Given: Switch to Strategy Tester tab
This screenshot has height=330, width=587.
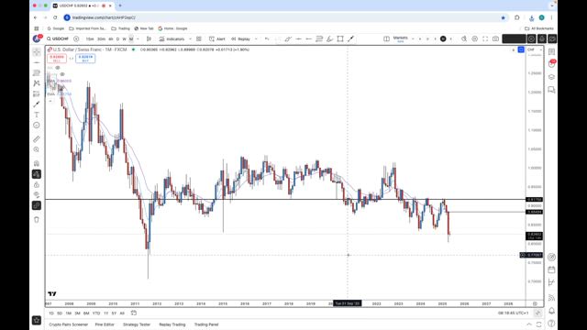Looking at the screenshot, I should click(x=137, y=324).
